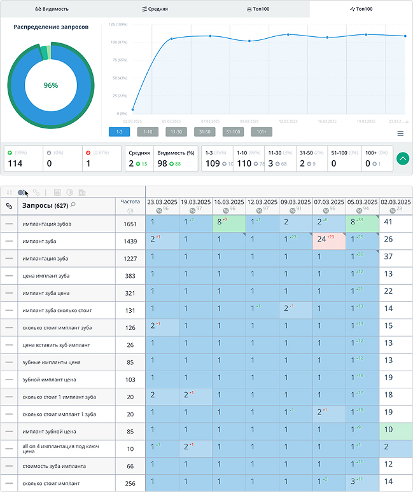Click the sort arrows icon in table toolbar

[10, 192]
